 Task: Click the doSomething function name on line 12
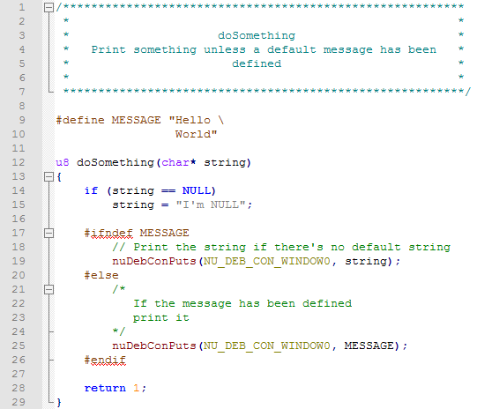click(116, 162)
